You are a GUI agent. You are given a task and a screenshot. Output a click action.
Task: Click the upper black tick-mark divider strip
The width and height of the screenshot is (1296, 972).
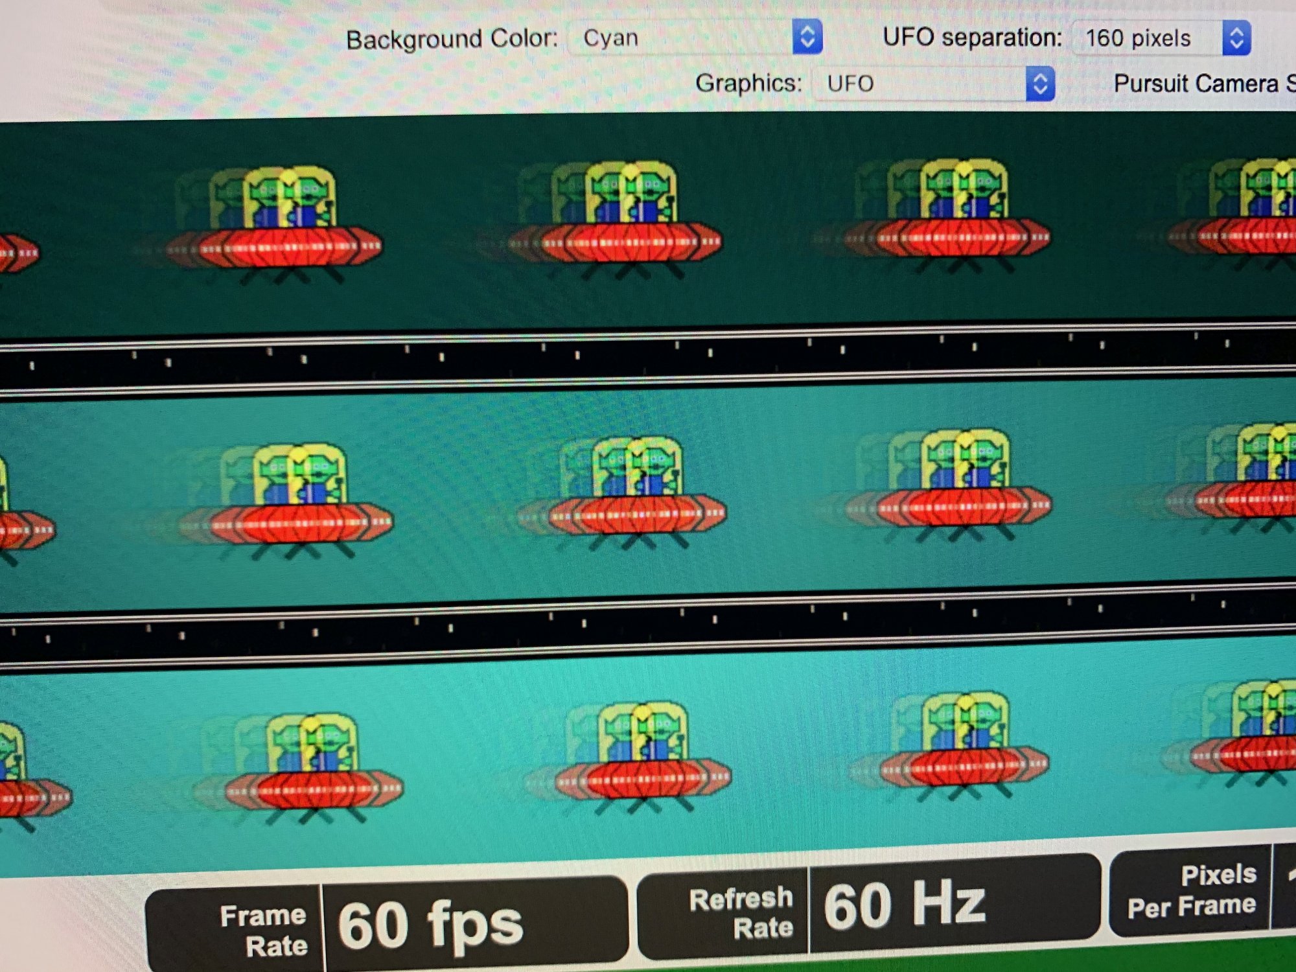click(648, 358)
